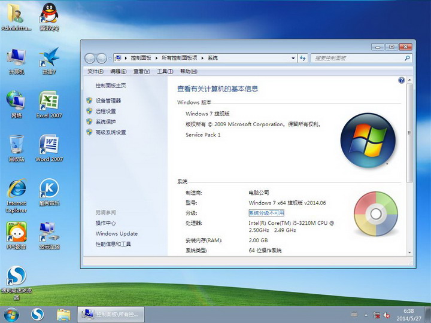This screenshot has width=431, height=323.
Task: Open Windows Update link
Action: coord(117,234)
